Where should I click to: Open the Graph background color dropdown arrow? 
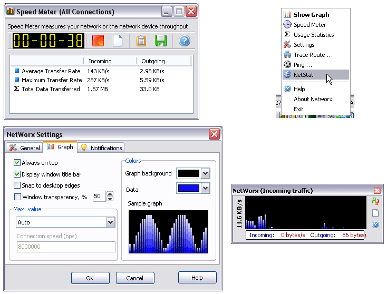pyautogui.click(x=205, y=173)
